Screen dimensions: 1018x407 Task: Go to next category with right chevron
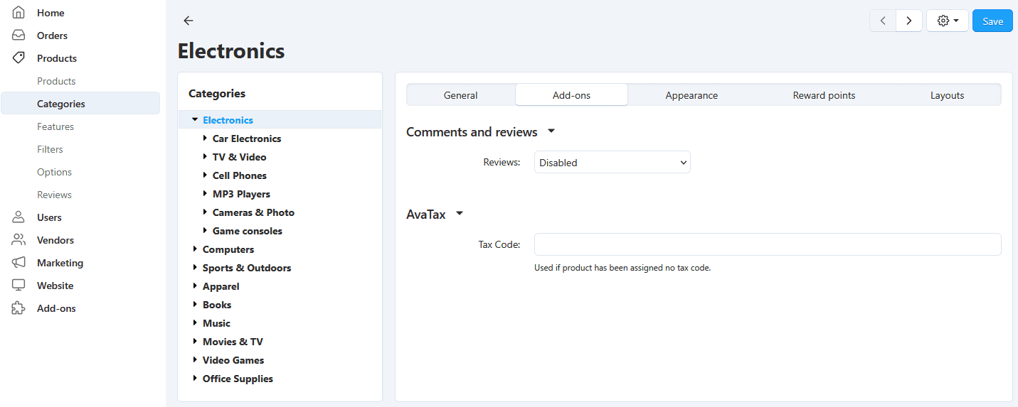point(909,21)
